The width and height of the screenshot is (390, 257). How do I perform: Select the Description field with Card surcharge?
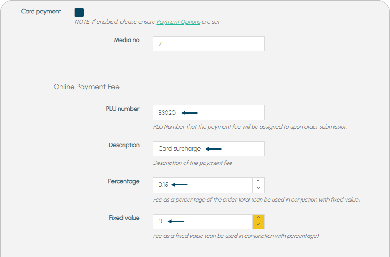pyautogui.click(x=208, y=149)
